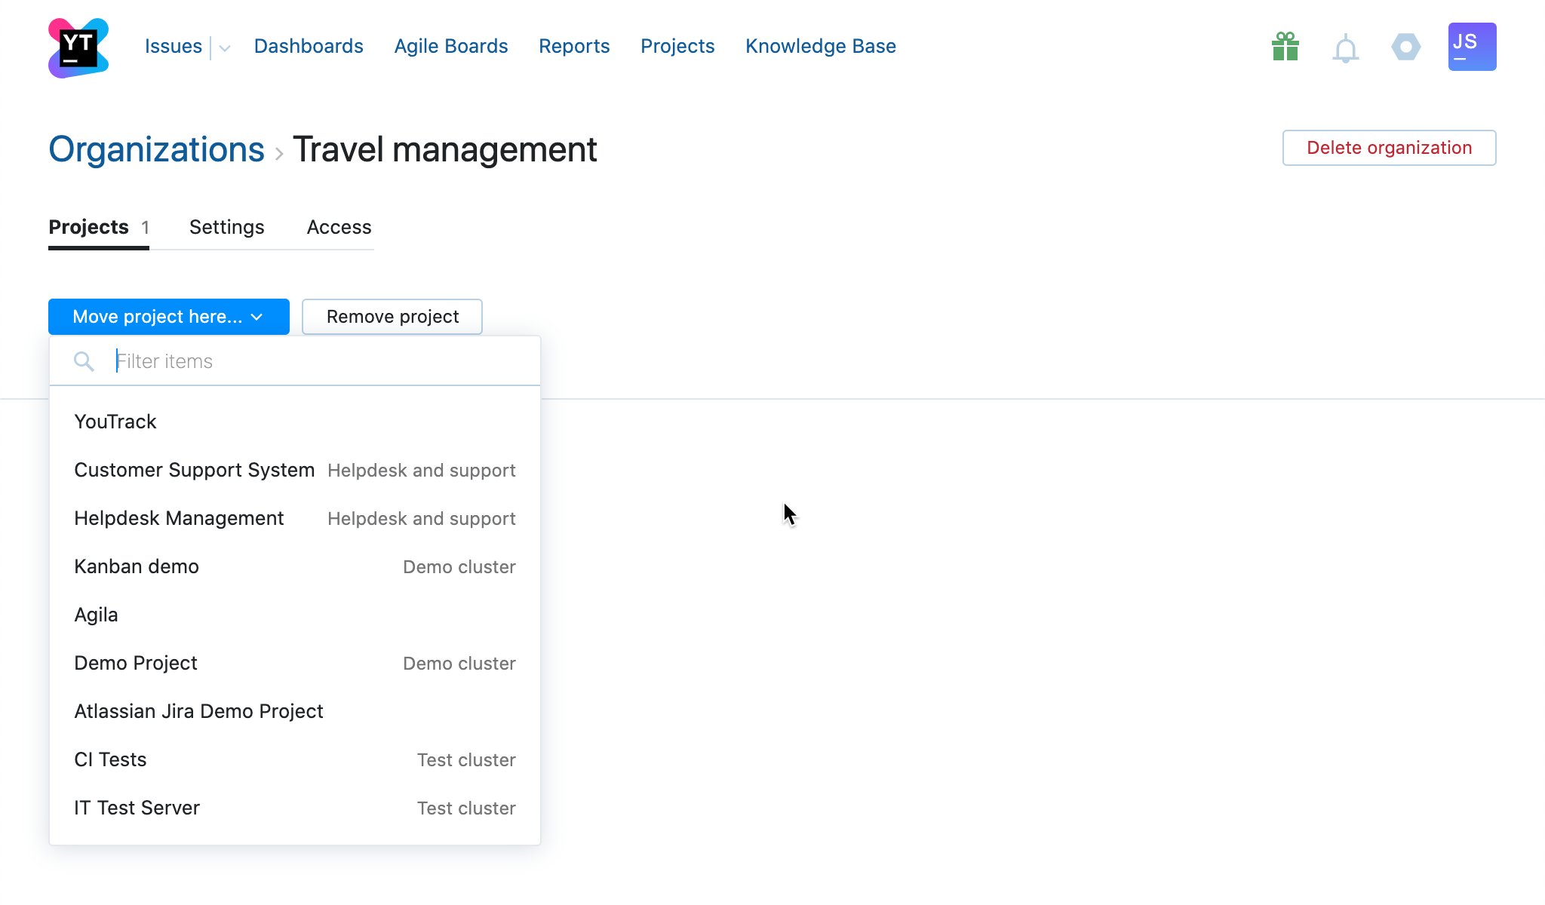Select the Customer Support System project
This screenshot has width=1545, height=905.
tap(194, 470)
